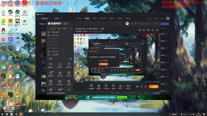Screen dimensions: 207x116
Task: Click 前往下载 on ad banner
Action: [x=122, y=97]
